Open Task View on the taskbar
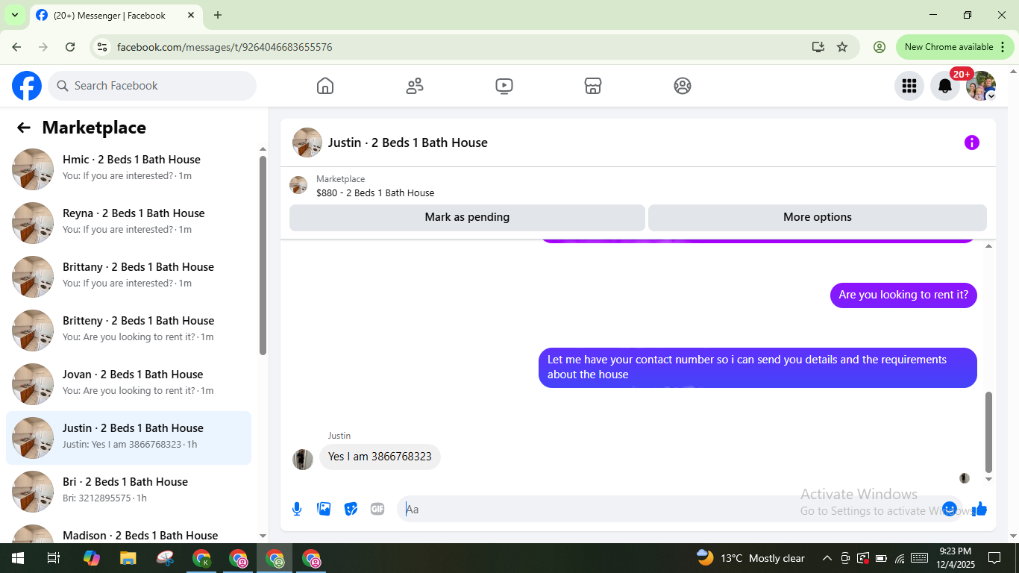Image resolution: width=1019 pixels, height=573 pixels. pyautogui.click(x=54, y=558)
